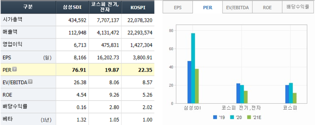Click the 22.35 PER value
This screenshot has height=125, width=315.
coord(145,70)
